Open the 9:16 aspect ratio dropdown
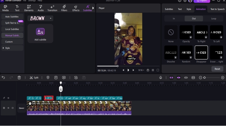This screenshot has height=126, width=226. point(141,70)
